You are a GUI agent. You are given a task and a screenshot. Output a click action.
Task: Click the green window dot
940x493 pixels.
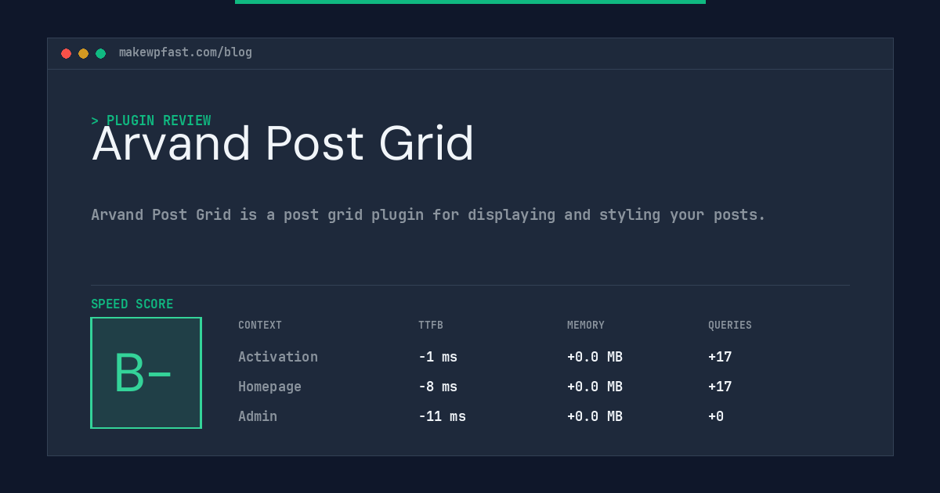pos(100,53)
